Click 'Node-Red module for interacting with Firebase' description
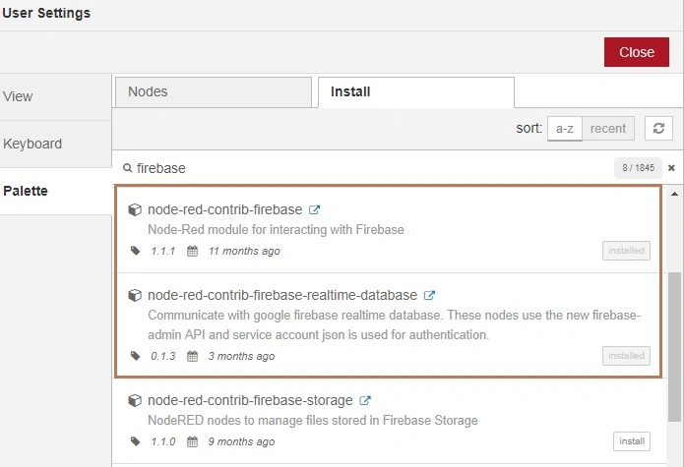684x467 pixels. [276, 230]
